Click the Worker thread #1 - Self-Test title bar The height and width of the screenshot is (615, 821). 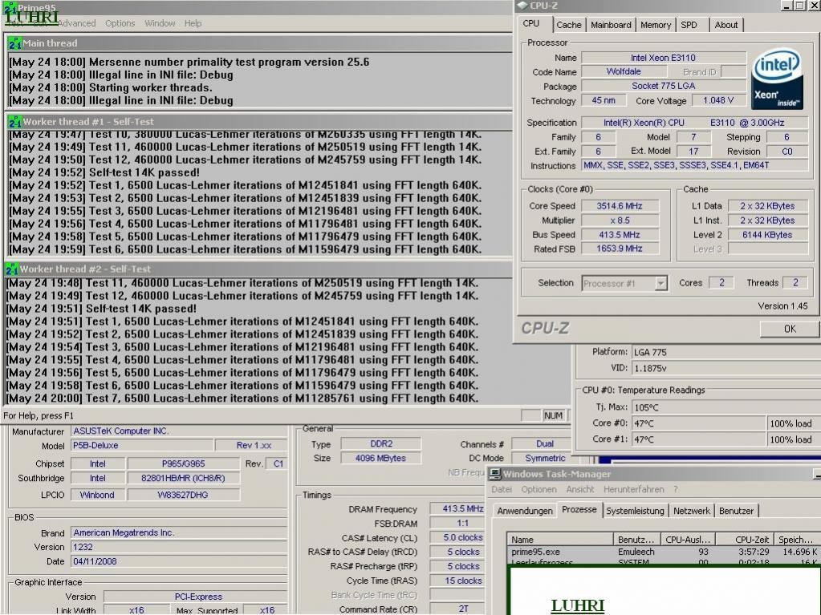coord(259,122)
